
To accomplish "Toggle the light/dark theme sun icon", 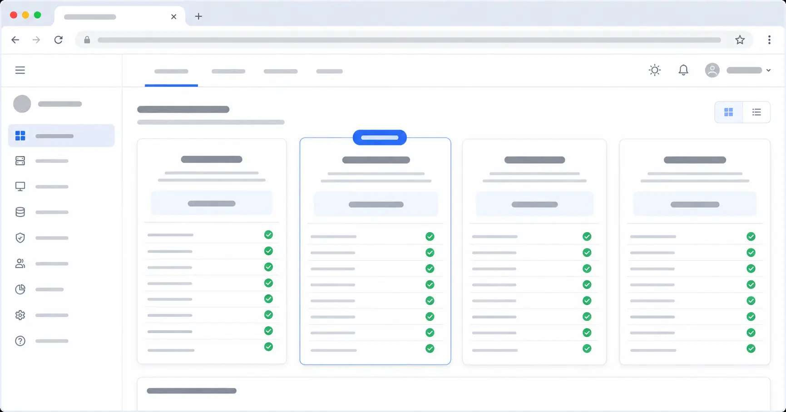I will point(654,70).
